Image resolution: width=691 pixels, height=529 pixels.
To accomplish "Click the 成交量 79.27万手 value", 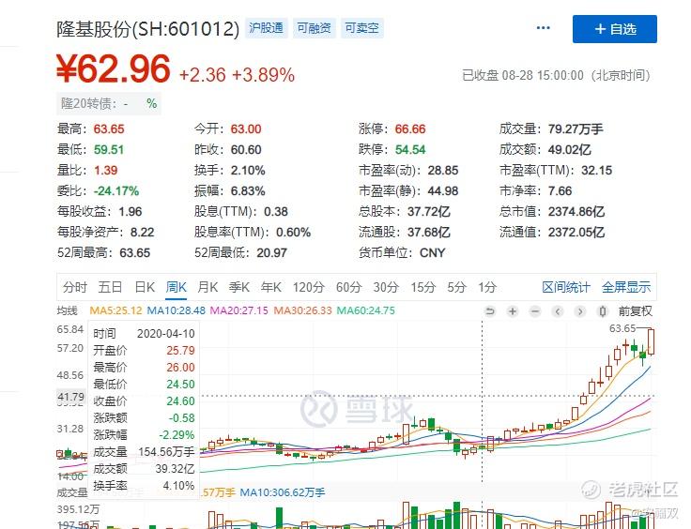I will [576, 128].
